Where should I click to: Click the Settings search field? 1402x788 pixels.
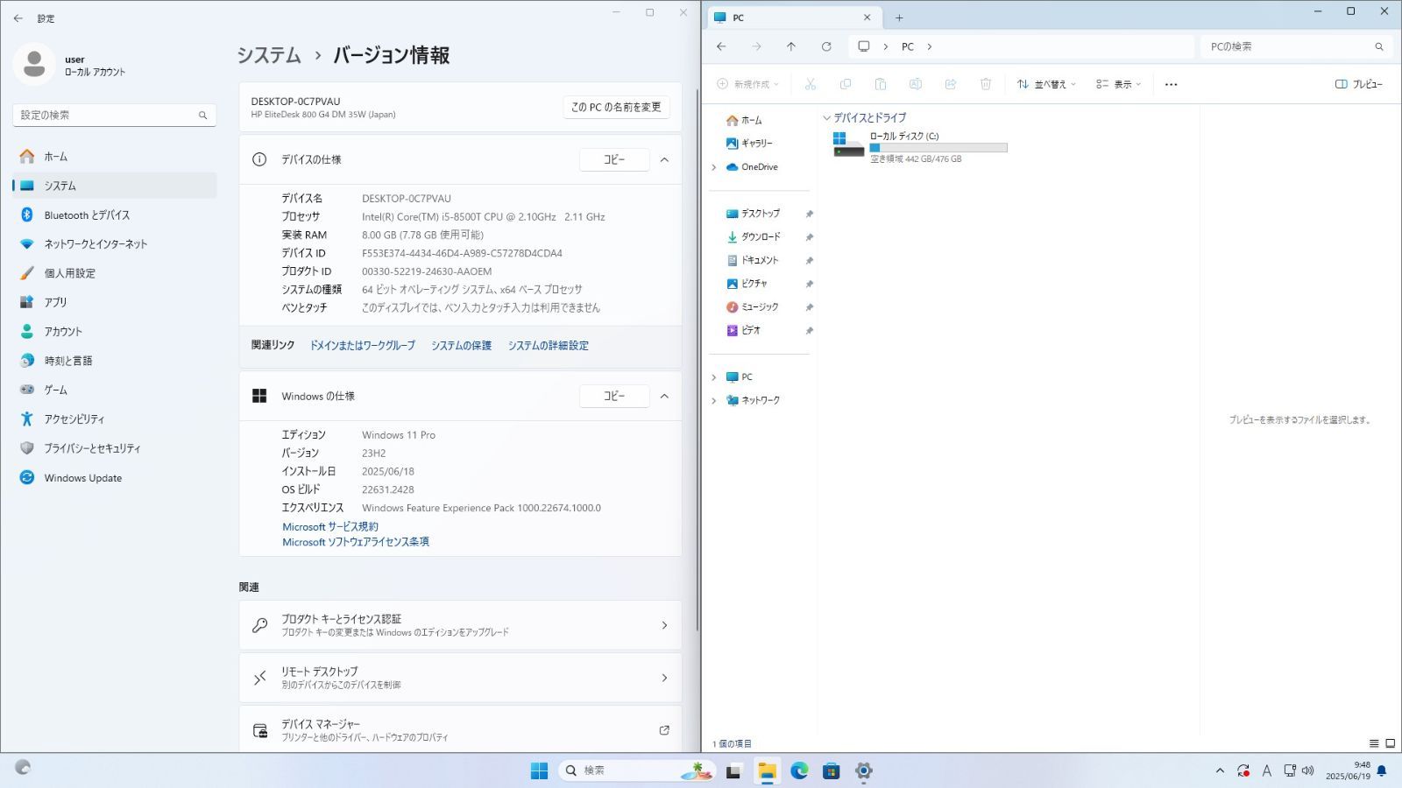(x=114, y=115)
